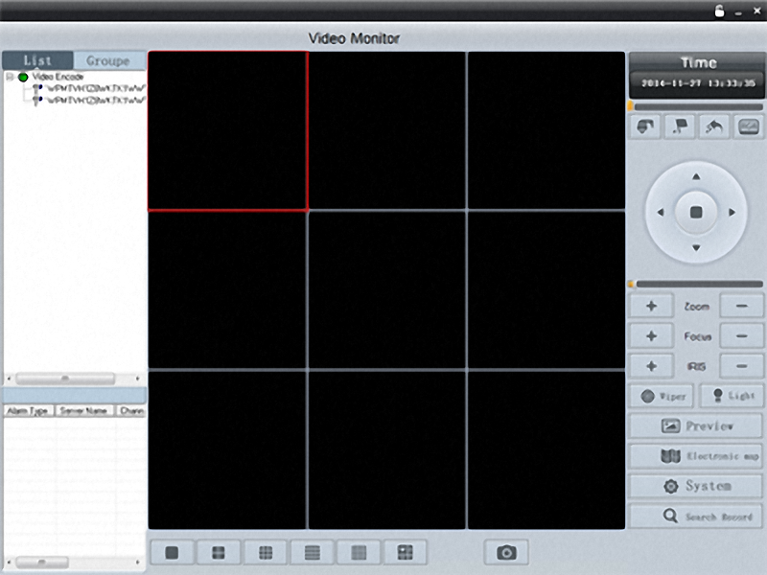Open the Preview panel
Screen dimensions: 767x575
[x=696, y=426]
